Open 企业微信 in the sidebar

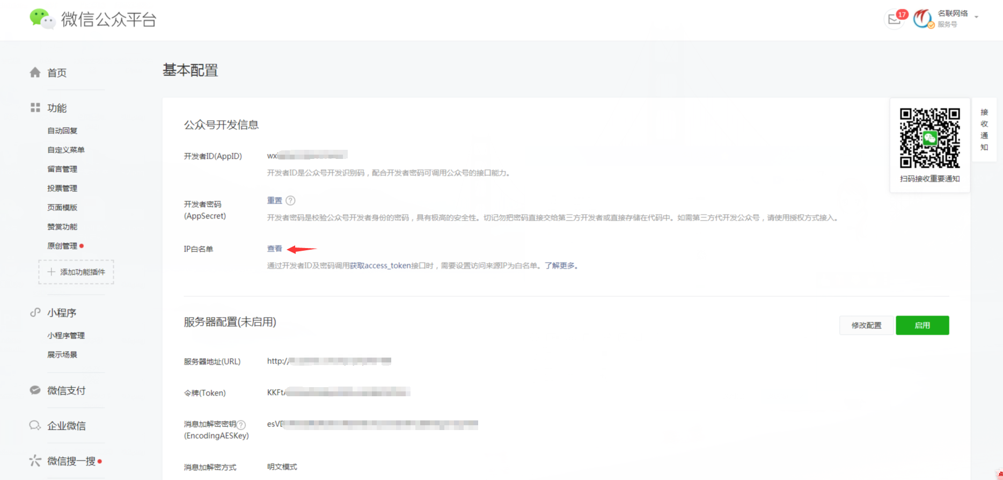click(66, 426)
